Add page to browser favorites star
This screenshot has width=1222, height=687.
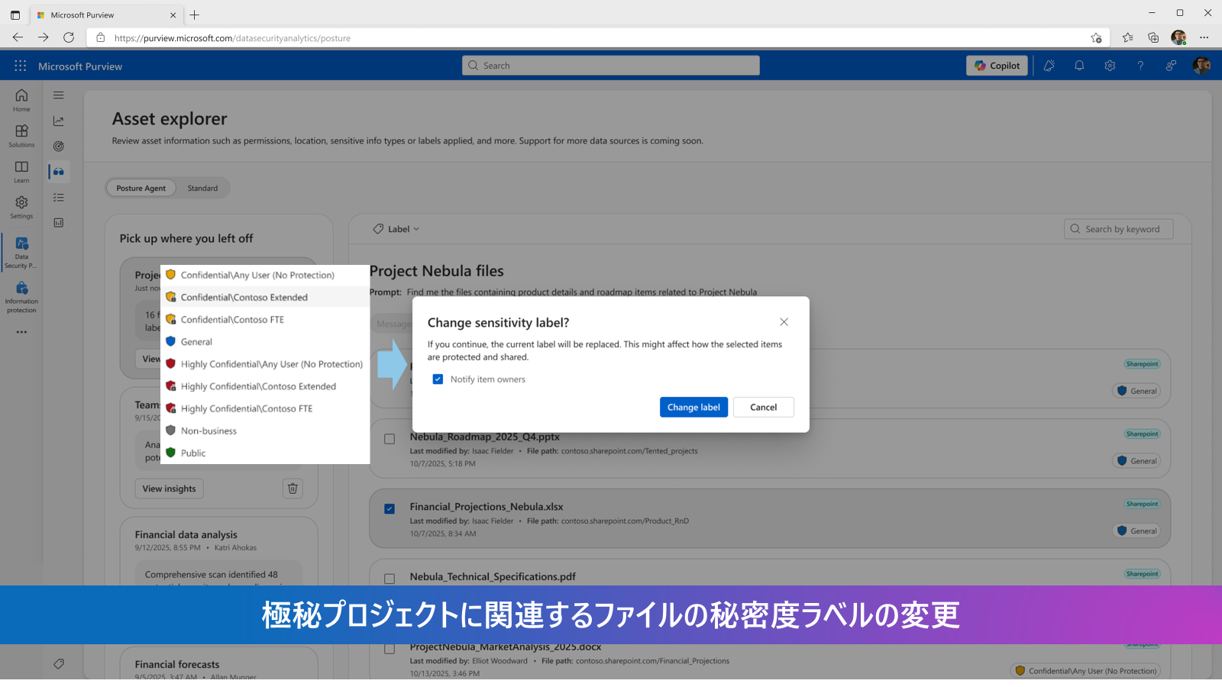pos(1096,37)
